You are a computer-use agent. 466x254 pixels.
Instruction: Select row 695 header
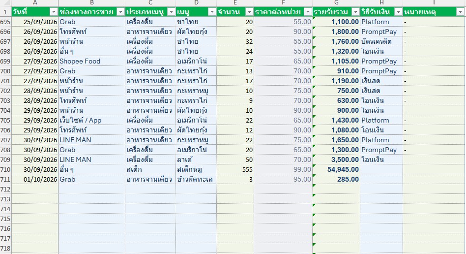click(5, 22)
